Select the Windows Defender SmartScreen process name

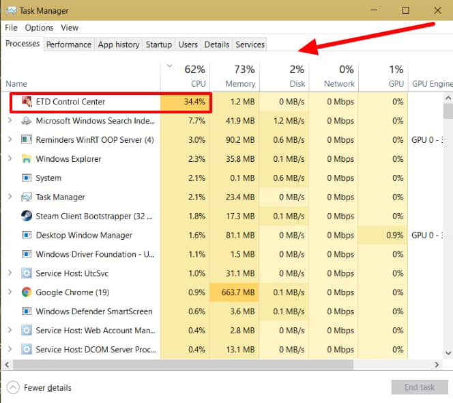tap(94, 311)
